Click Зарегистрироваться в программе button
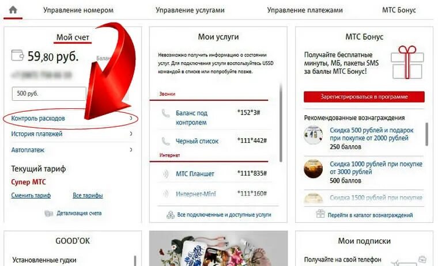This screenshot has width=438, height=266. pos(364,97)
